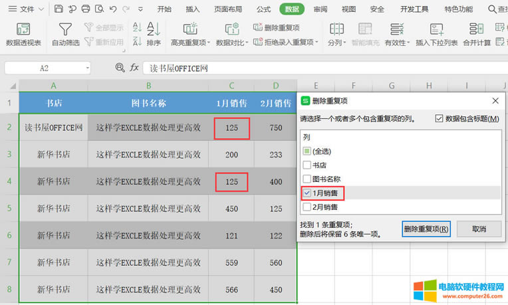Click the AutoFilter (自动筛选) funnel icon
Viewport: 508px width, 305px height.
click(x=65, y=29)
